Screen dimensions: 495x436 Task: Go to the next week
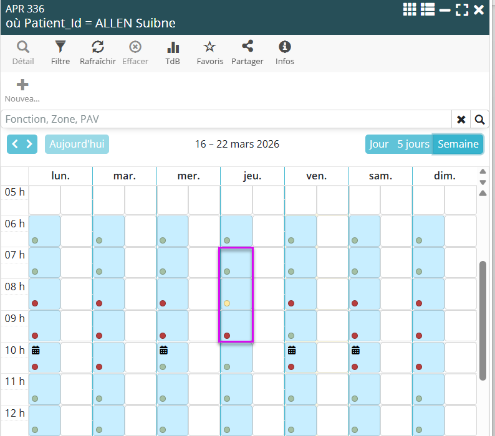[29, 144]
